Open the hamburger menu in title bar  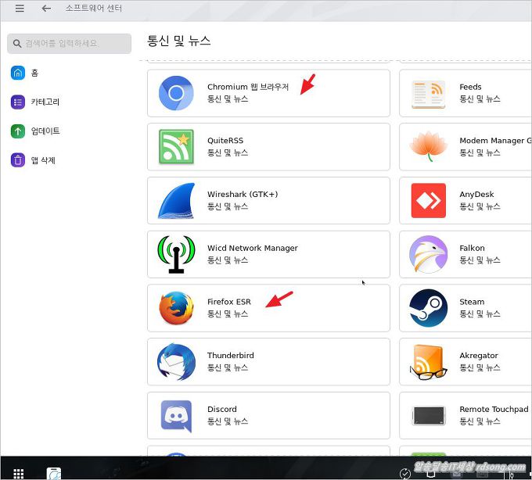[x=20, y=9]
